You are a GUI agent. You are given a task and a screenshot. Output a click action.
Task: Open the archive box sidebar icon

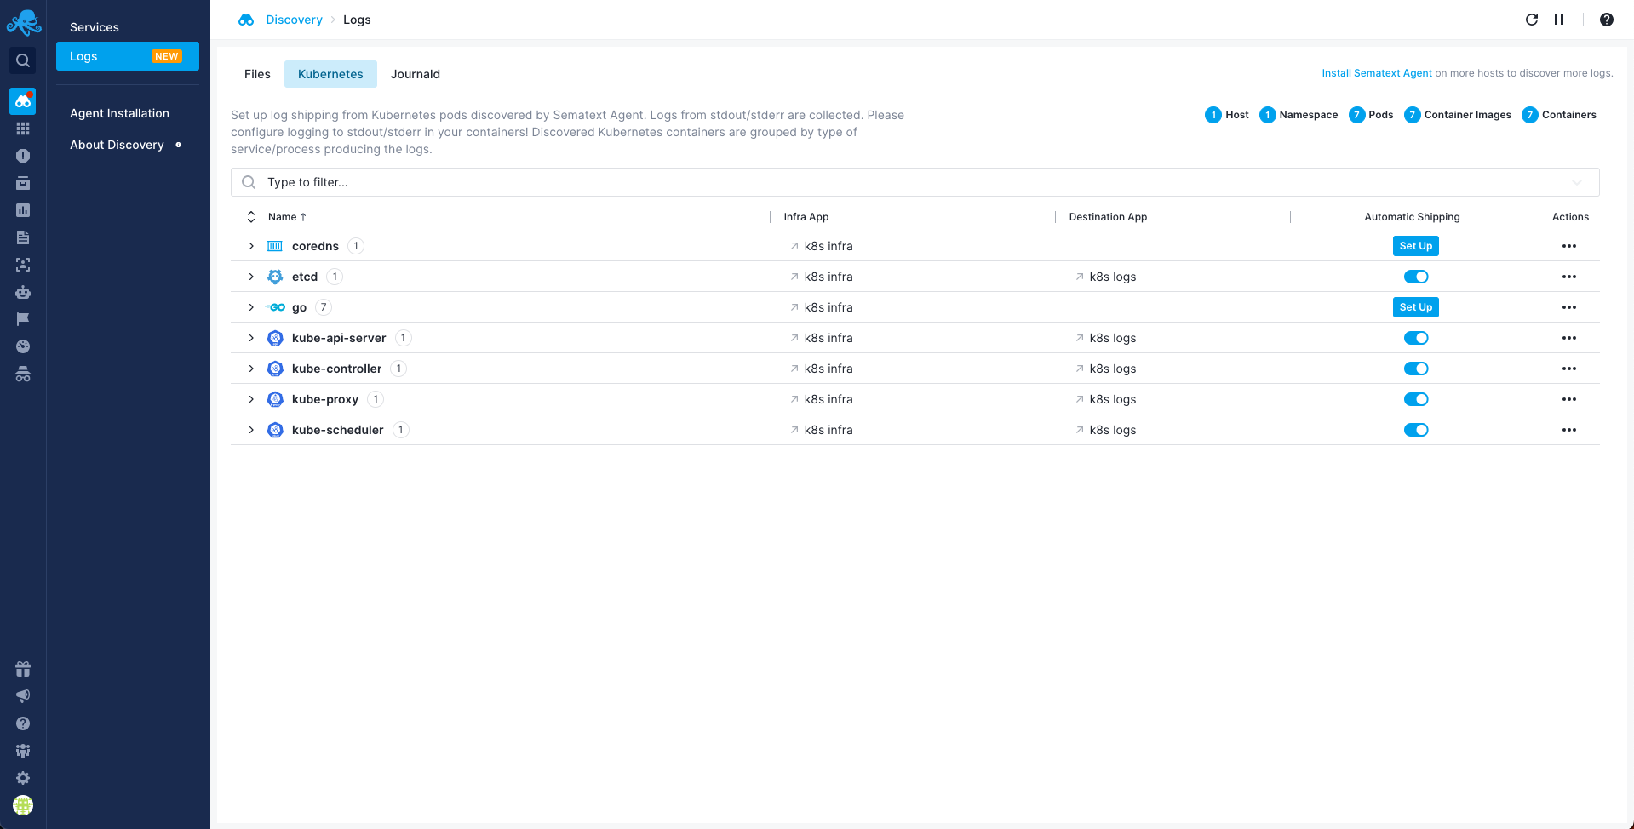(x=23, y=183)
